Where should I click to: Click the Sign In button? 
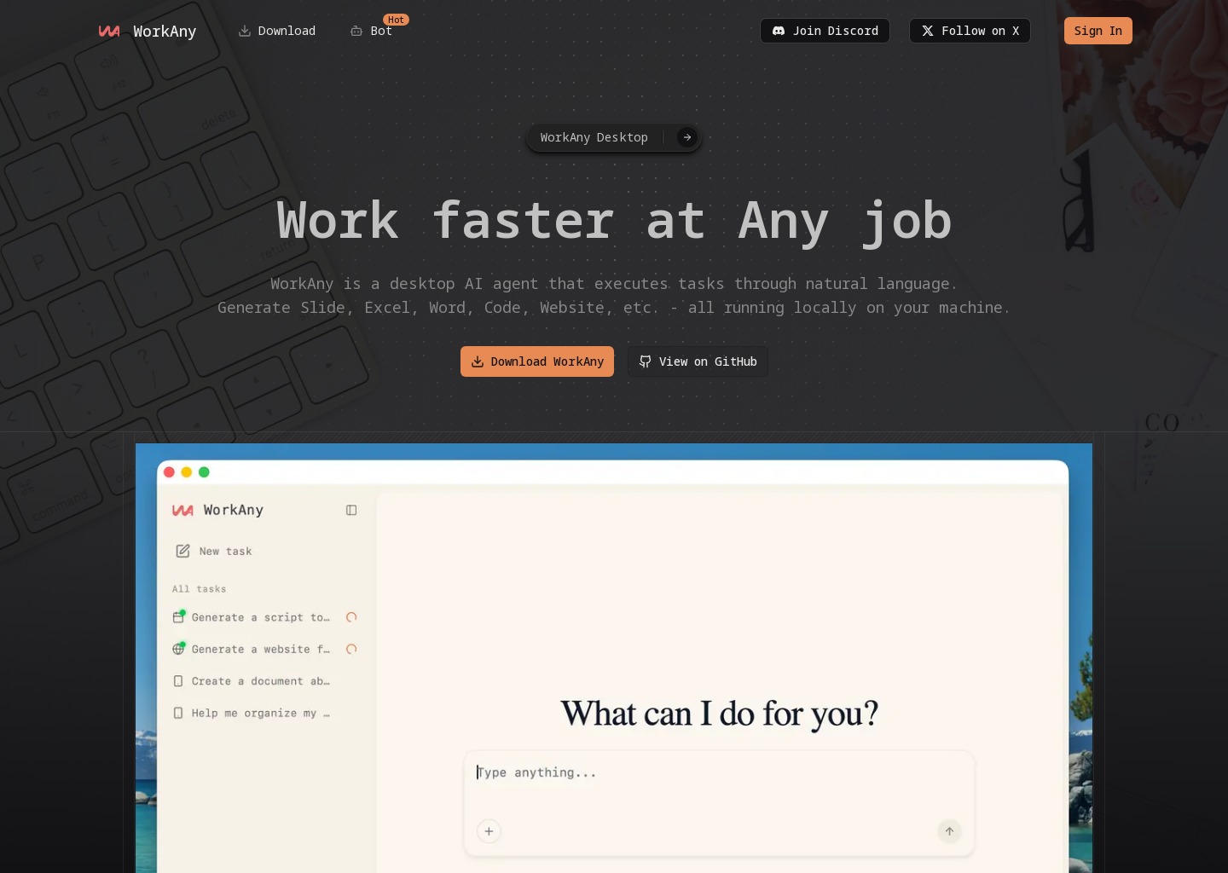pos(1098,31)
